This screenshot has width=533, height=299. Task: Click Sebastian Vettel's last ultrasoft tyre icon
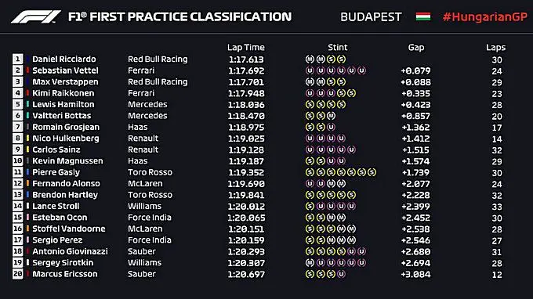pos(362,70)
